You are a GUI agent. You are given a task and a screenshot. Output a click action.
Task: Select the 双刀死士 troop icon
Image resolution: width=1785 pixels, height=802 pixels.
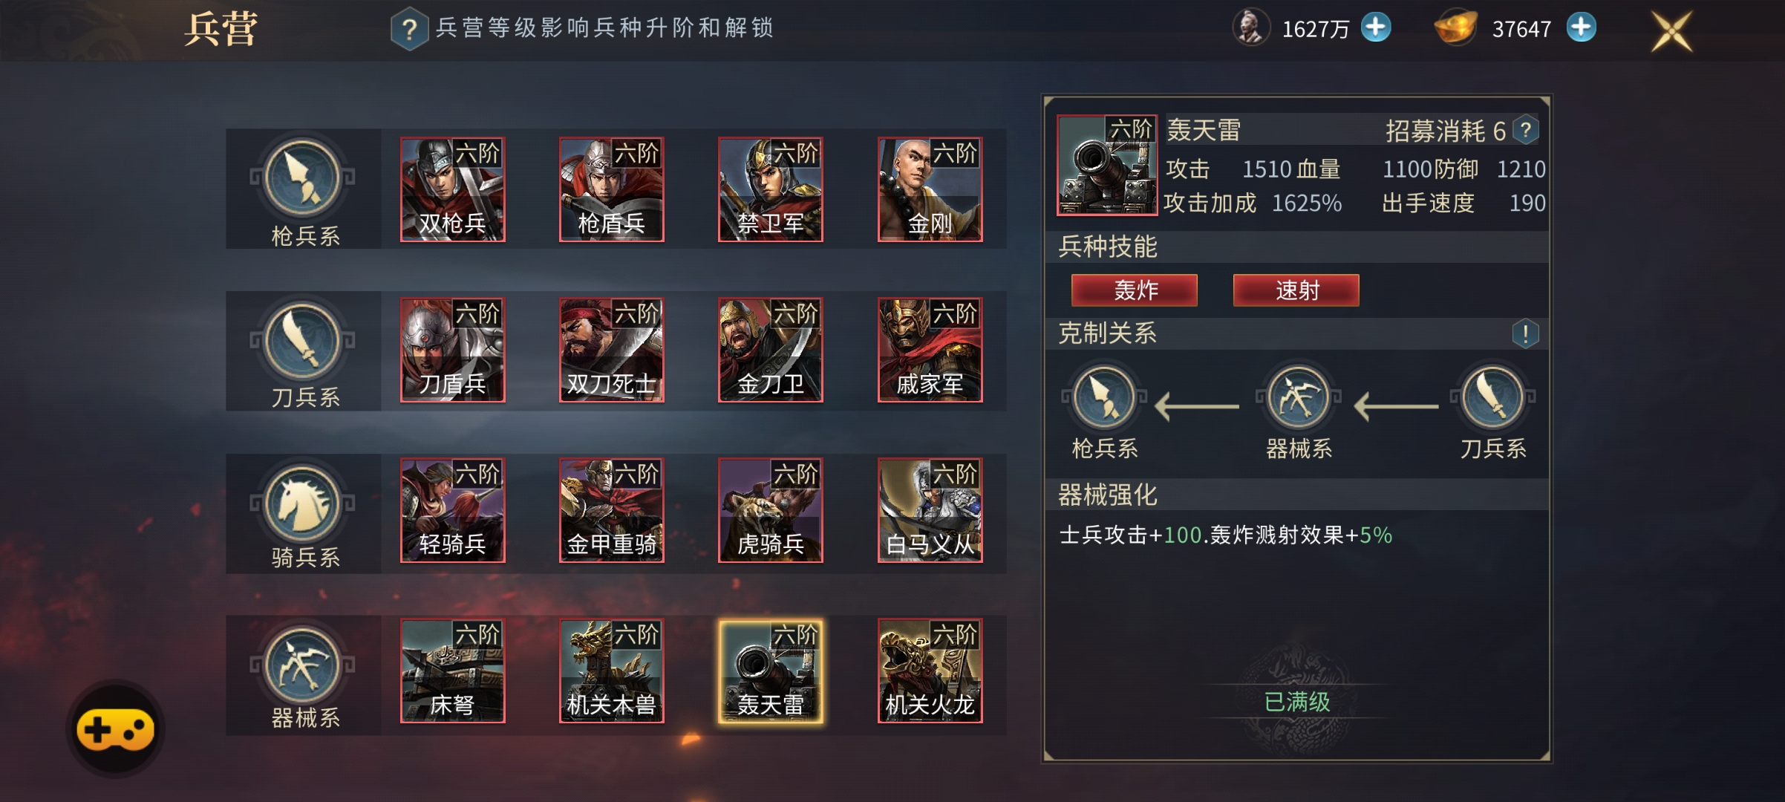[x=612, y=350]
